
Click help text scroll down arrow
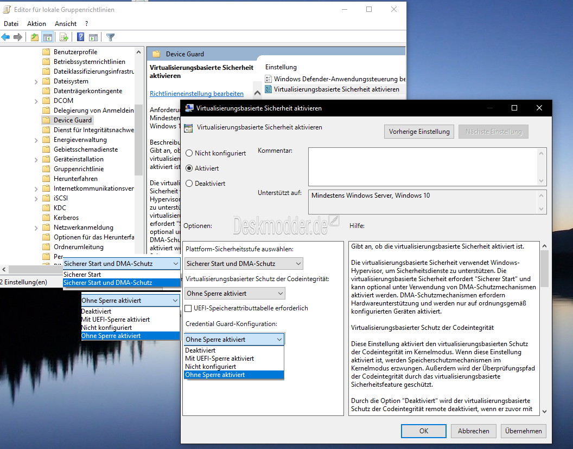pyautogui.click(x=544, y=411)
